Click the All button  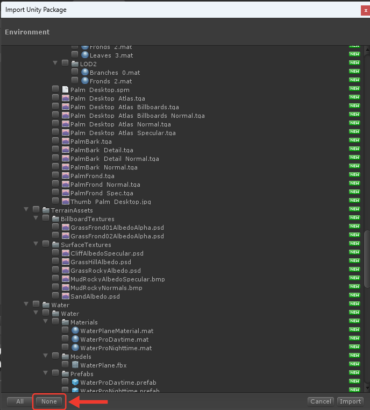(x=20, y=401)
